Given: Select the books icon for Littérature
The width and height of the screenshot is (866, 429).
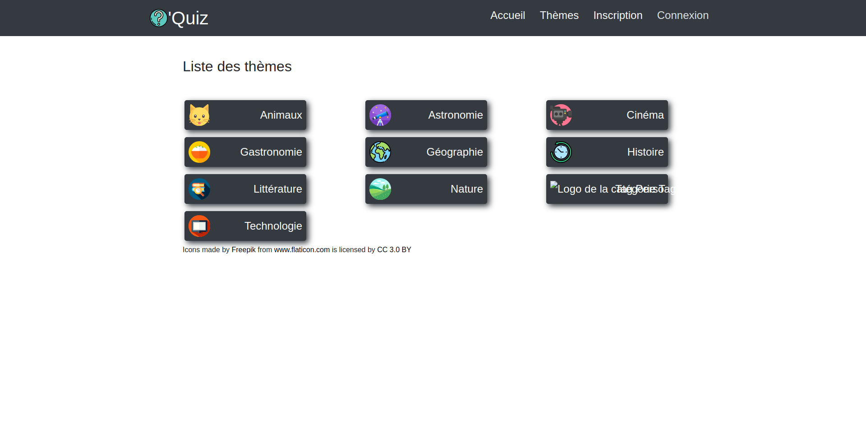Looking at the screenshot, I should (199, 189).
